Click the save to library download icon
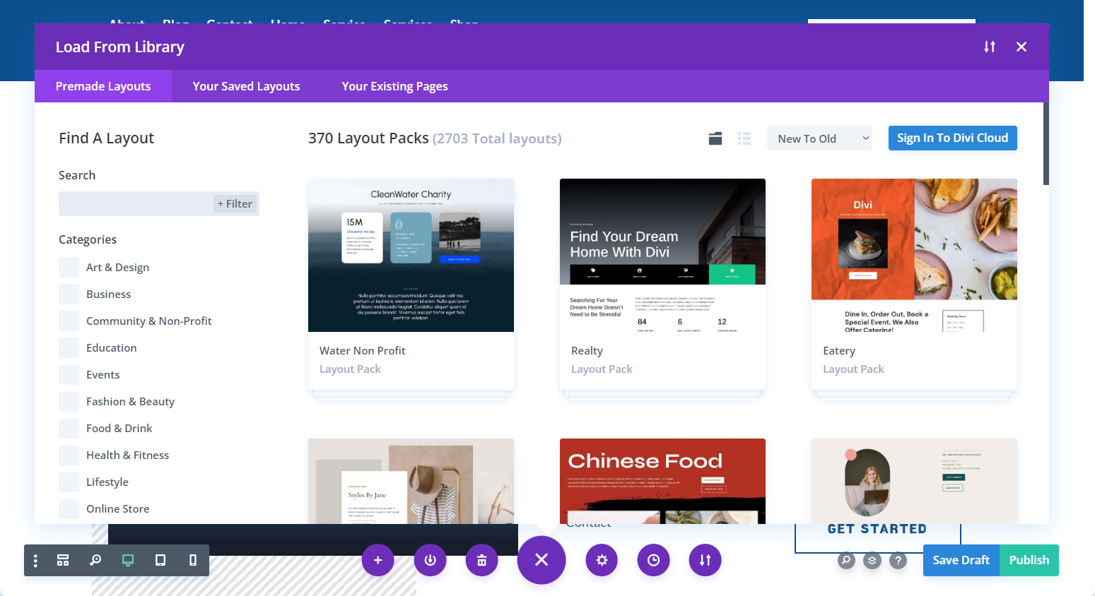The height and width of the screenshot is (596, 1095). [x=431, y=560]
